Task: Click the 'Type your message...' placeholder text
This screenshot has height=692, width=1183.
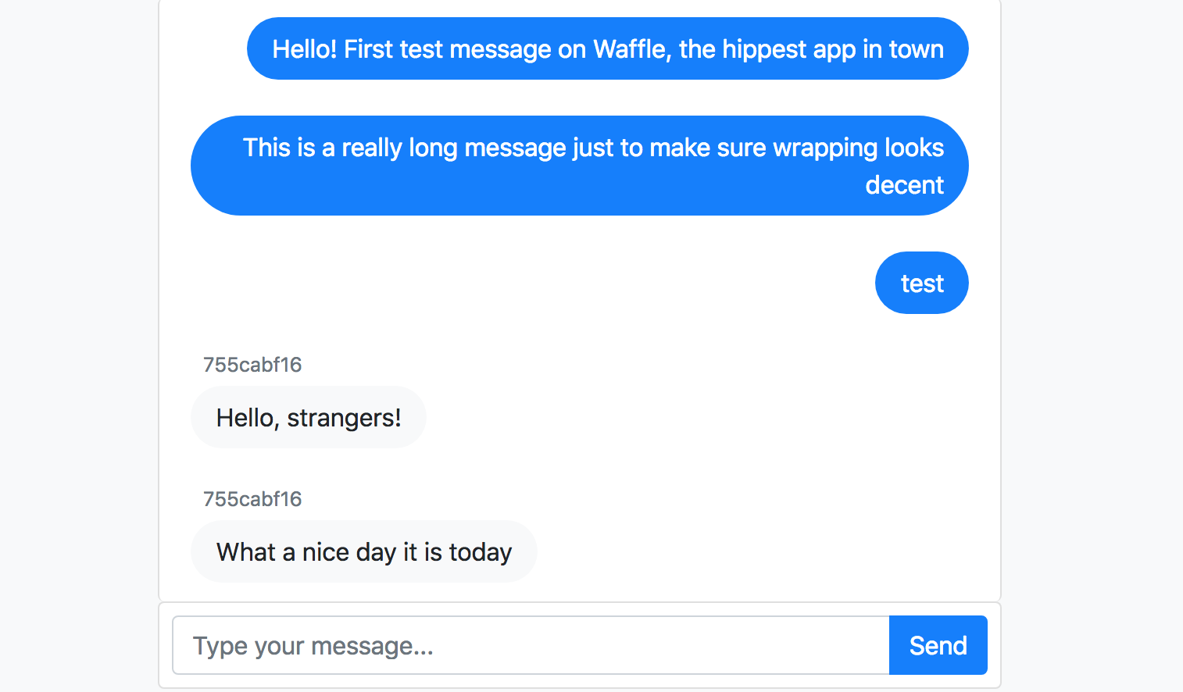Action: coord(313,645)
